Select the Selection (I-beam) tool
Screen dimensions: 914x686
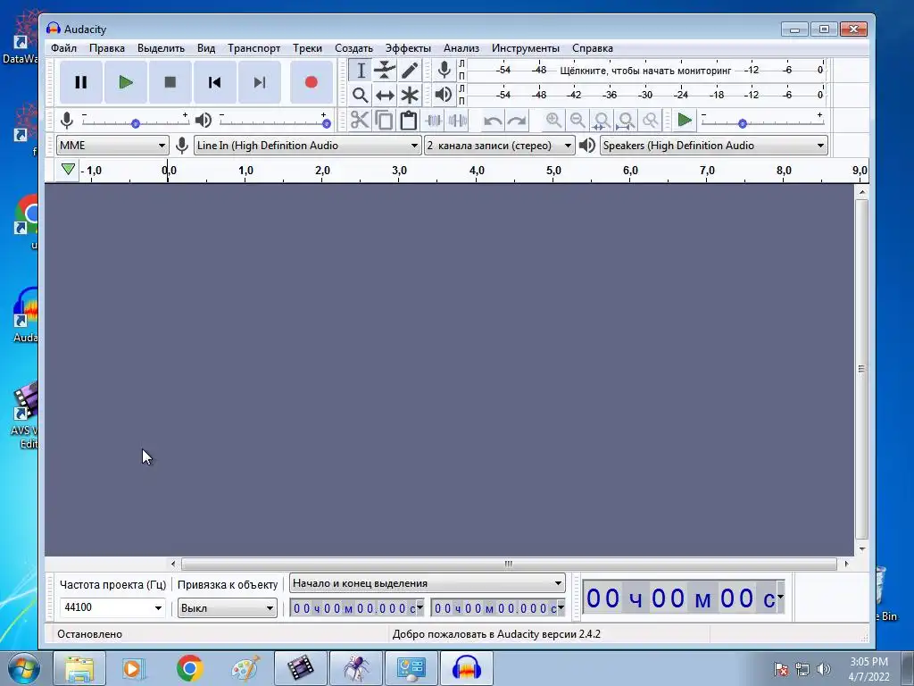click(x=361, y=71)
